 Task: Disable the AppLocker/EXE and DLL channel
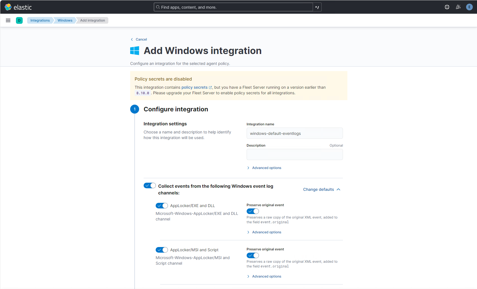162,206
